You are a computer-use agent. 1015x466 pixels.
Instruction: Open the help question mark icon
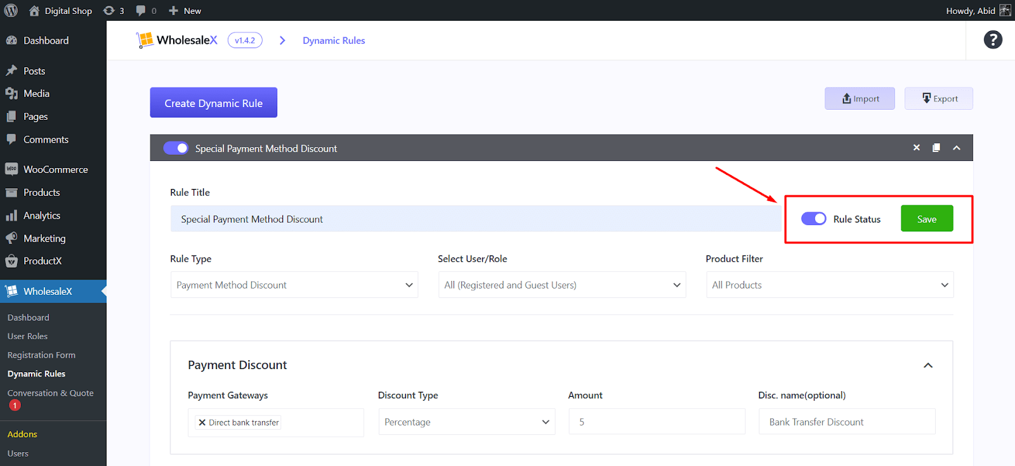[x=993, y=40]
